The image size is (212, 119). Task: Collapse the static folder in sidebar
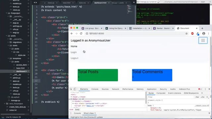[x=8, y=46]
